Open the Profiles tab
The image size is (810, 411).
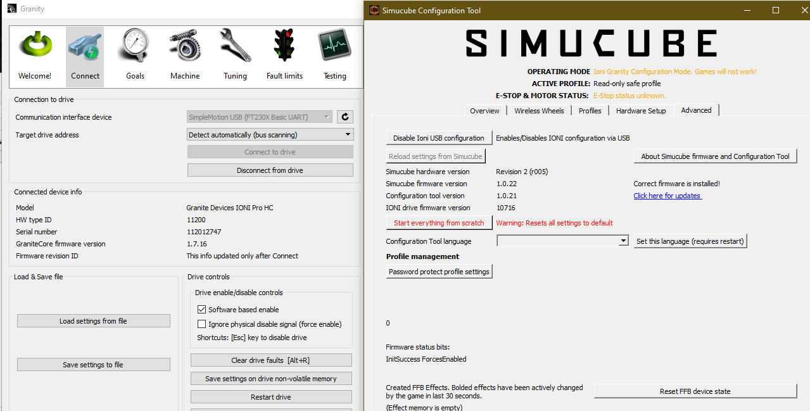590,111
